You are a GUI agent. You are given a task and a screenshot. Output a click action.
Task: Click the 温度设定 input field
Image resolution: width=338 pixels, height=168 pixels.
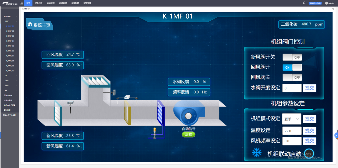(292, 131)
